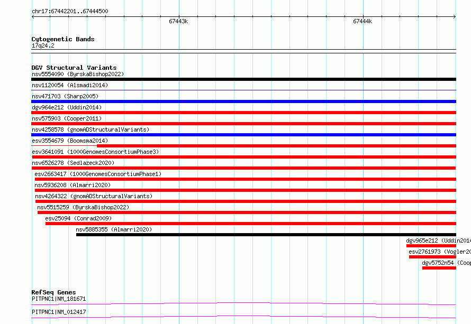Screen dimensions: 471x324
Task: Open the nsv471703 (Sharp2005) variant label
Action: pyautogui.click(x=65, y=96)
